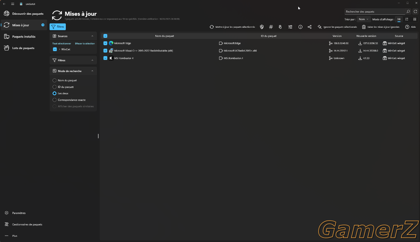
Task: Open the Trier par Nom dropdown
Action: pos(364,19)
